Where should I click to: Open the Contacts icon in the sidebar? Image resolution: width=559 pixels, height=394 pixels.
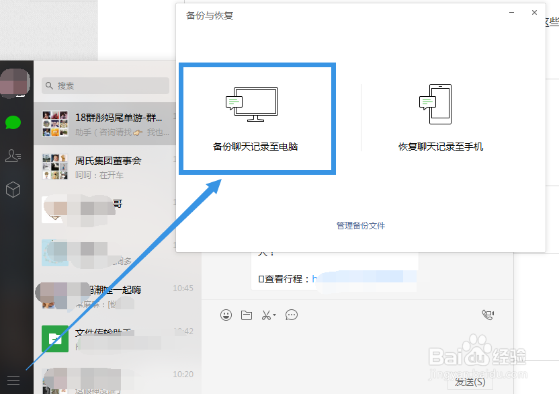13,156
